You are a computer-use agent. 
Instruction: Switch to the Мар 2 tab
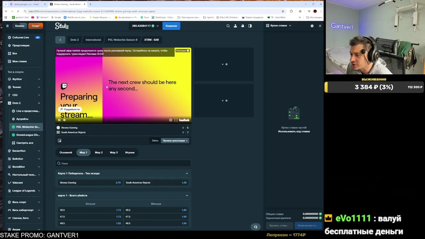pos(99,152)
